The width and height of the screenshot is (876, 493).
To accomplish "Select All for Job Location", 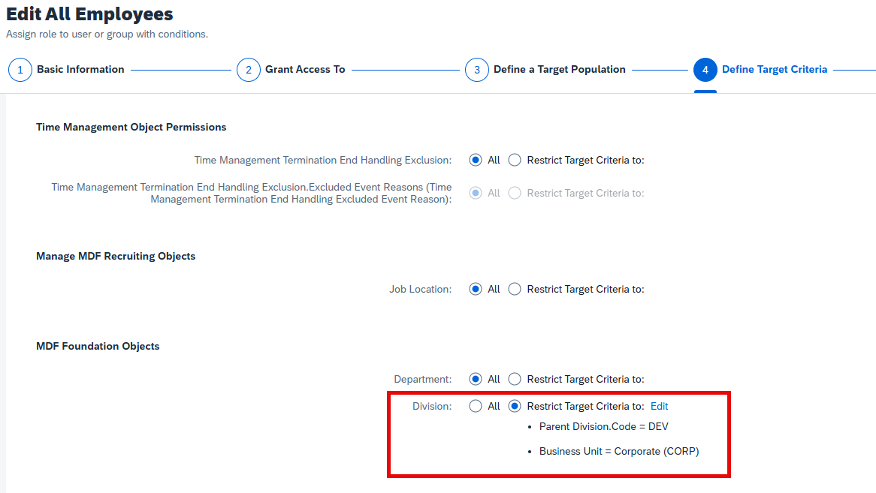I will pos(476,289).
